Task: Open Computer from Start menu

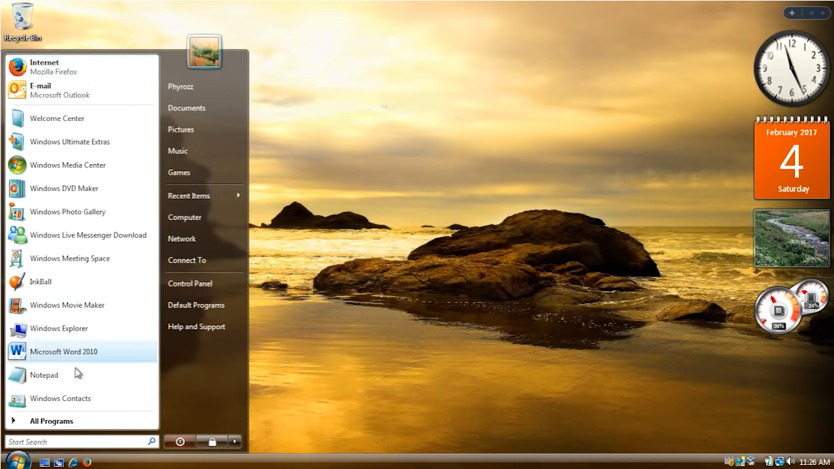Action: tap(184, 218)
